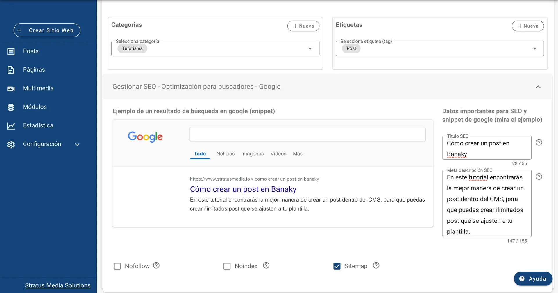558x293 pixels.
Task: Select the Noticias tab in Google preview
Action: coord(226,154)
